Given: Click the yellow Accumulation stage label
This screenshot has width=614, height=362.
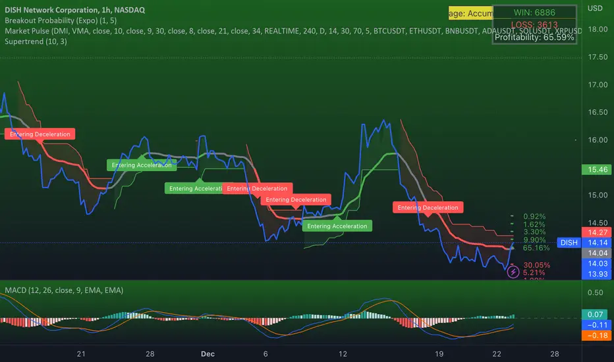Looking at the screenshot, I should click(x=470, y=13).
